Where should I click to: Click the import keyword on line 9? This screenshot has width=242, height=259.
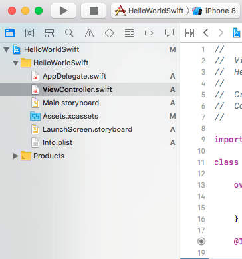[x=228, y=140]
